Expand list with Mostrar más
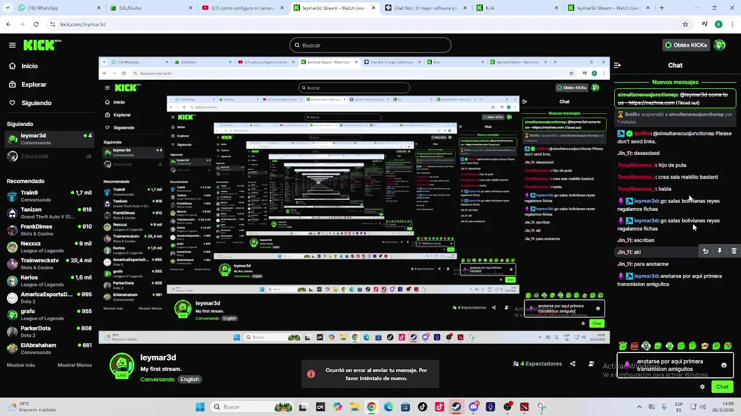Viewport: 741px width, 416px height. click(21, 365)
